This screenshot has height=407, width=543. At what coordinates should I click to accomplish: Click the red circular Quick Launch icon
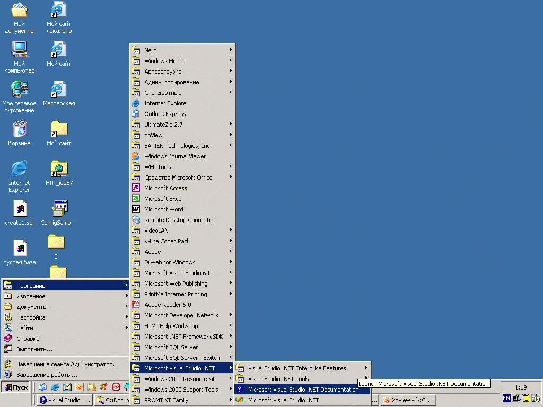pos(116,386)
